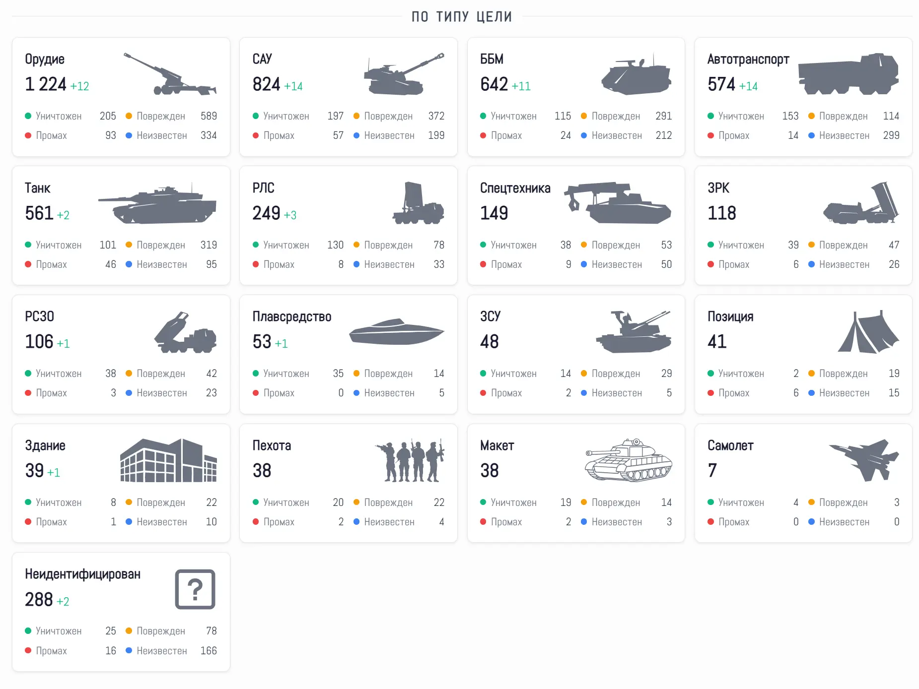Click the crane vehicle icon in Спецтехника card
919x689 pixels.
[x=618, y=203]
